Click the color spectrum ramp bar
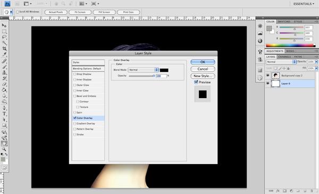 [290, 45]
